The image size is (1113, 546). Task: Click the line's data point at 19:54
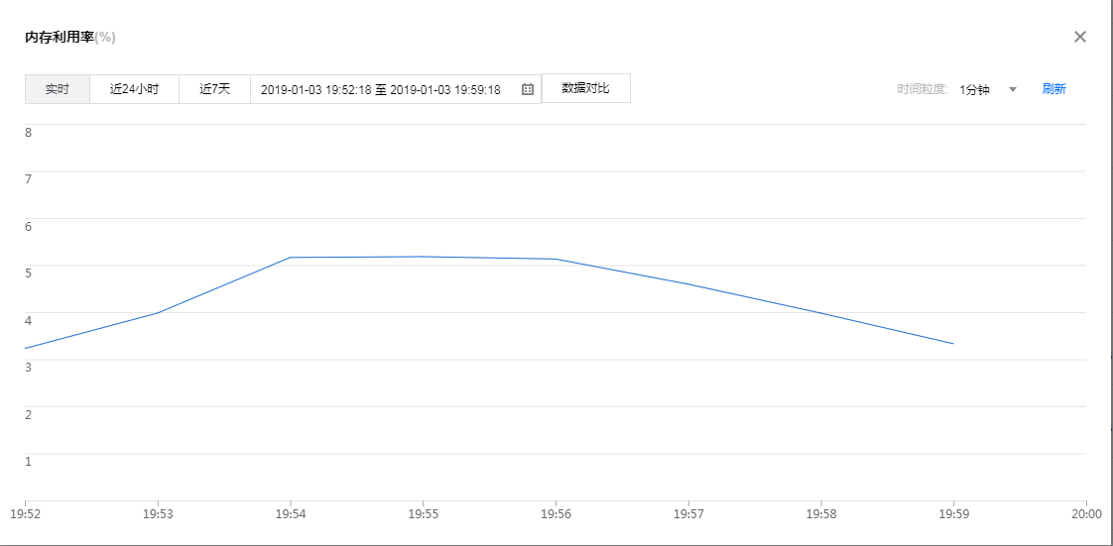pyautogui.click(x=291, y=258)
